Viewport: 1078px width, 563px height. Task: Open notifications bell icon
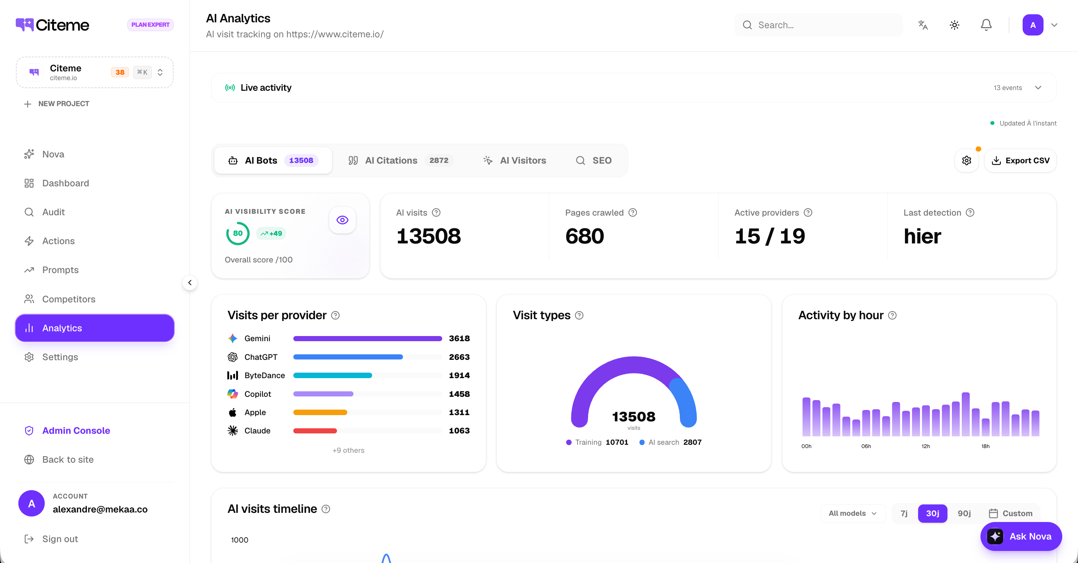pyautogui.click(x=986, y=25)
